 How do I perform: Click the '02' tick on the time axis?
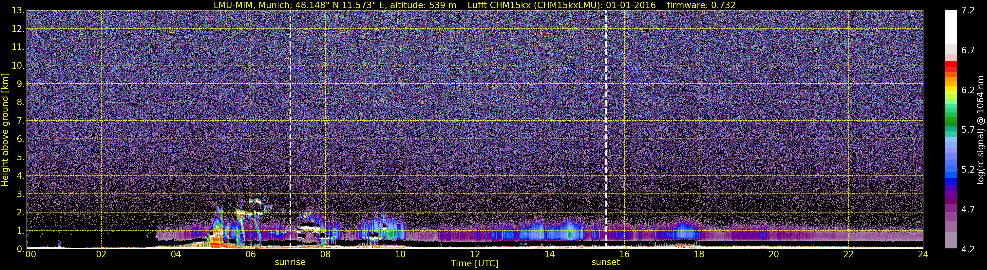click(101, 254)
